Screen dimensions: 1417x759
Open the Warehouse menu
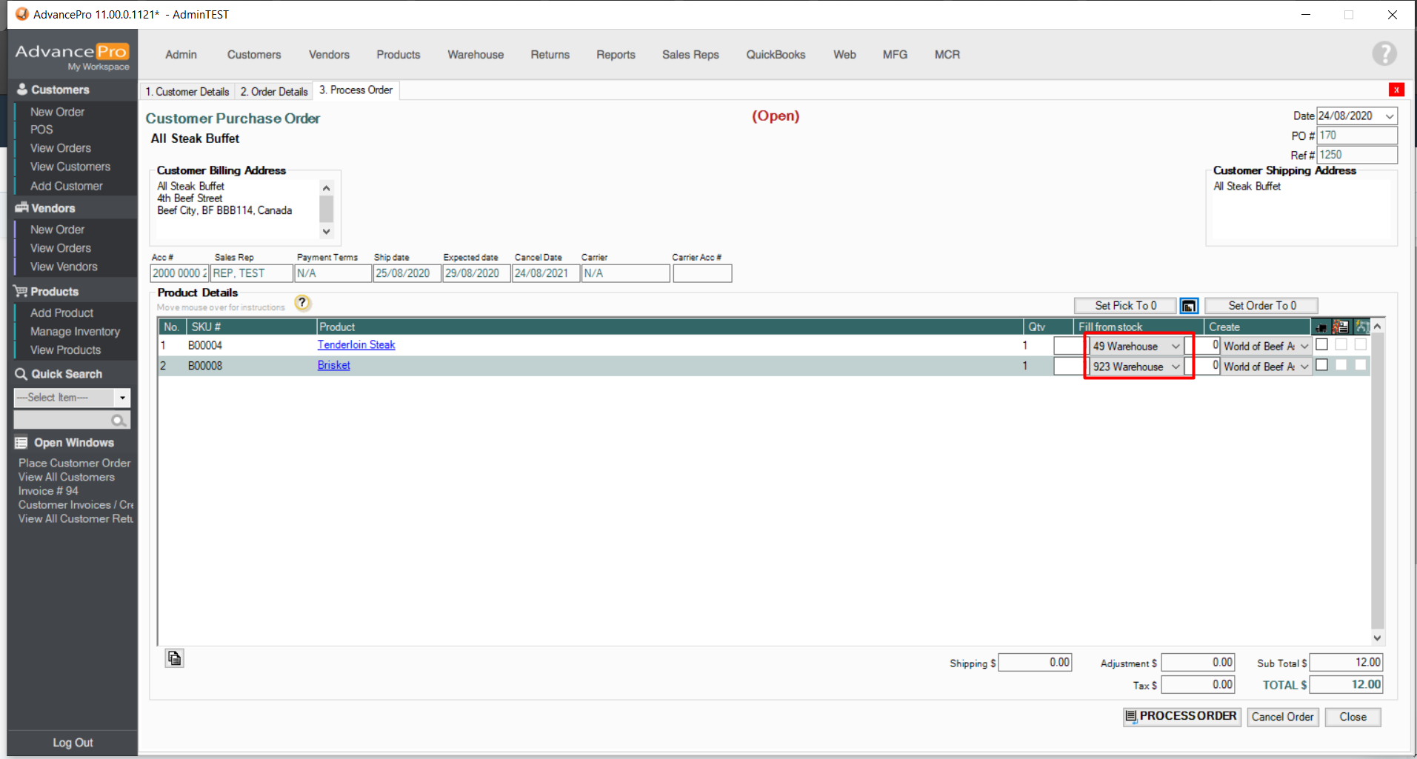pyautogui.click(x=475, y=55)
